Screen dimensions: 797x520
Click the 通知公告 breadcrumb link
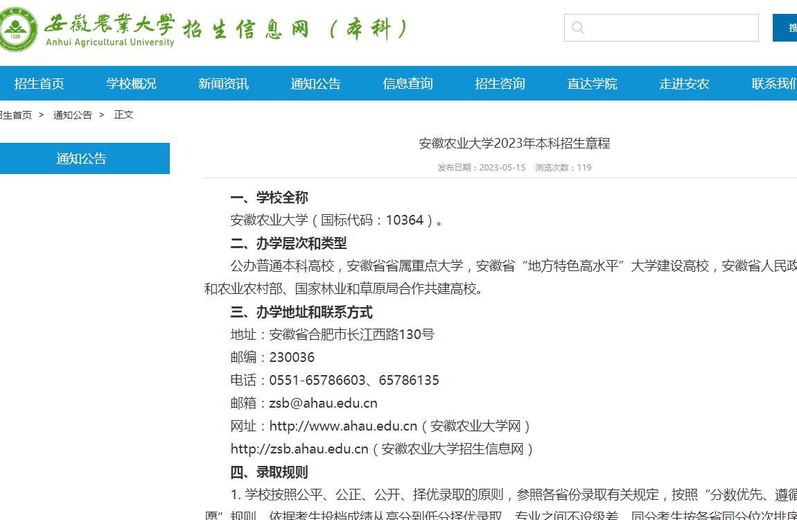coord(73,115)
